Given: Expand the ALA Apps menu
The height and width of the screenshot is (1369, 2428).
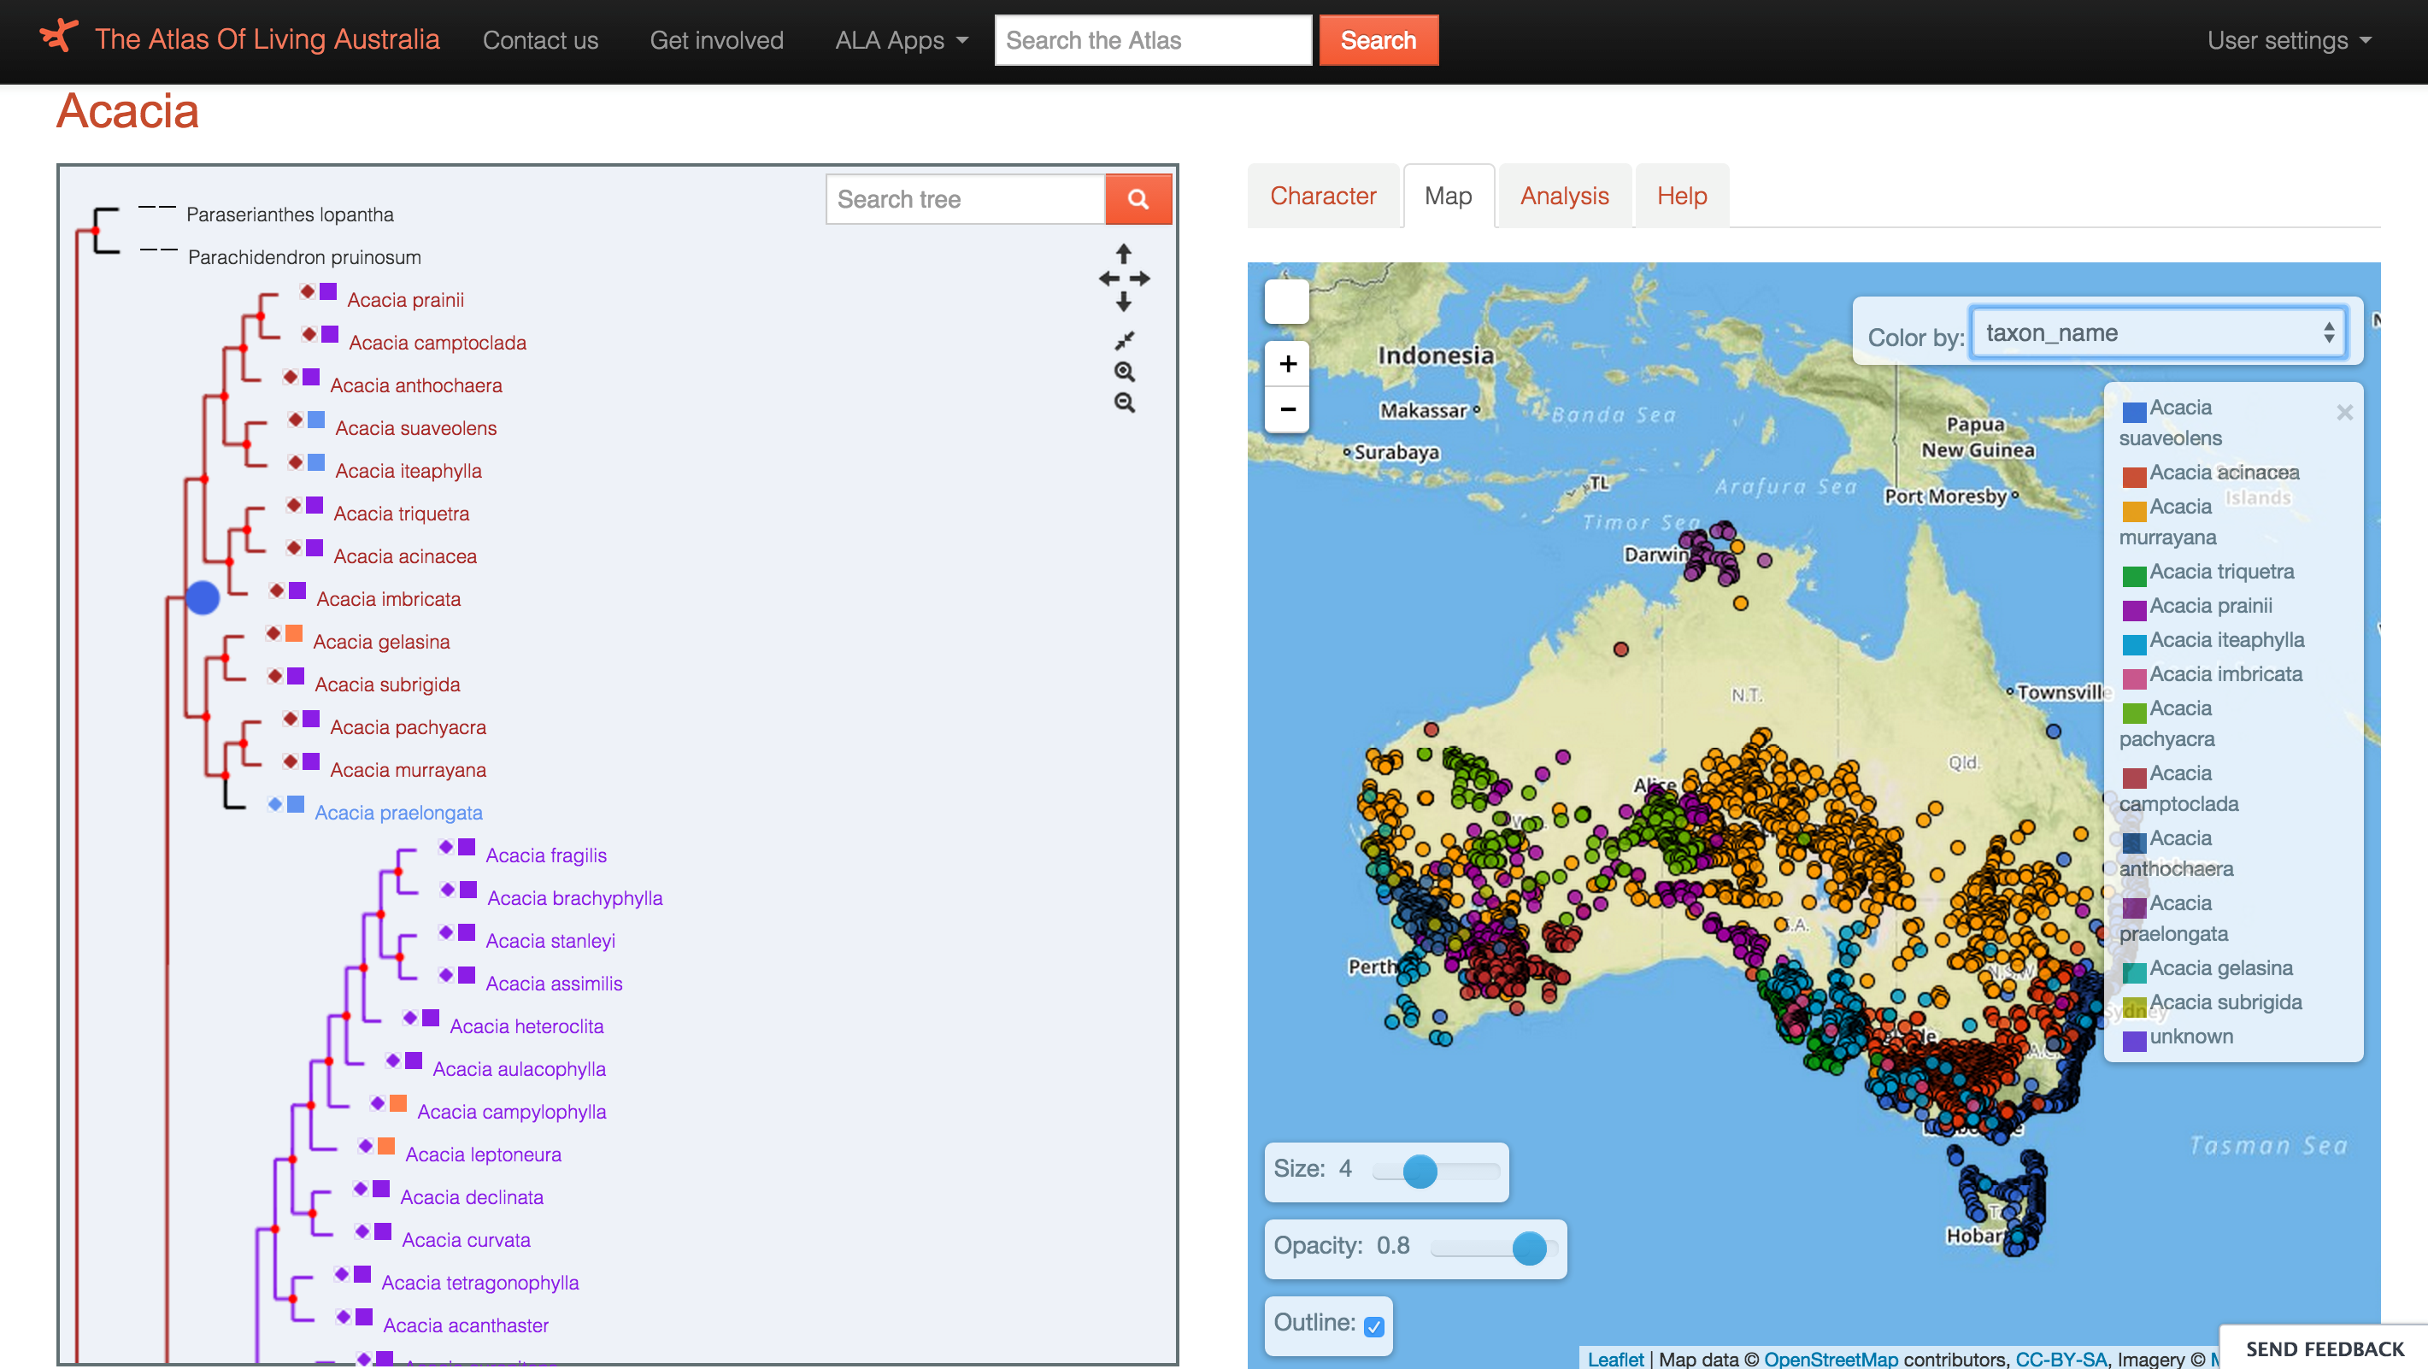Looking at the screenshot, I should [x=901, y=40].
